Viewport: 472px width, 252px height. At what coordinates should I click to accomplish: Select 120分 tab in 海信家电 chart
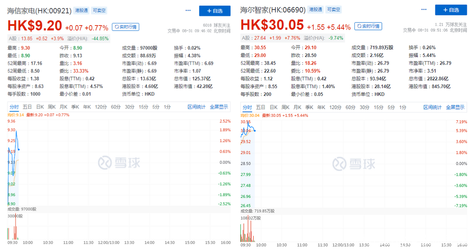coord(101,107)
